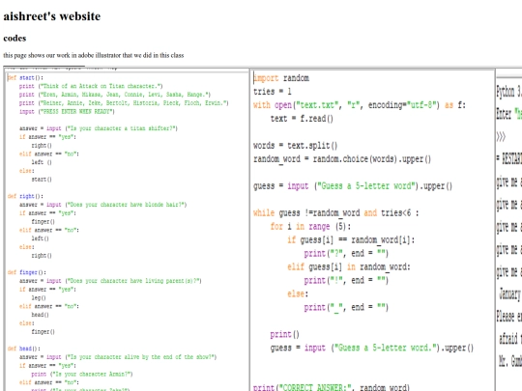Click the "PRESS ENTER WHEN READY" input line
Screen dimensions: 522x391
[x=67, y=111]
